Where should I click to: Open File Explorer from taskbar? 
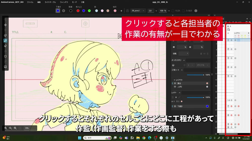[138, 138]
